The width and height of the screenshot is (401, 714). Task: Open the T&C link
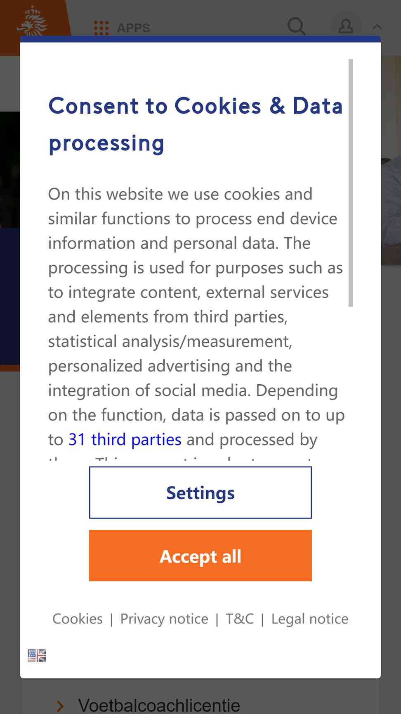click(x=240, y=619)
